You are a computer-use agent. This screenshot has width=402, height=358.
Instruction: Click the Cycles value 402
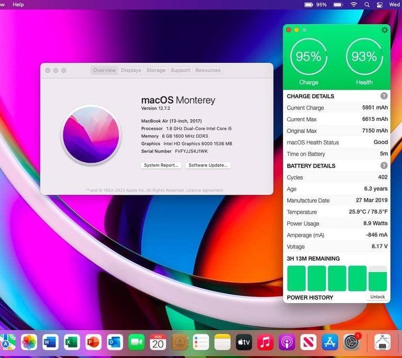click(383, 177)
